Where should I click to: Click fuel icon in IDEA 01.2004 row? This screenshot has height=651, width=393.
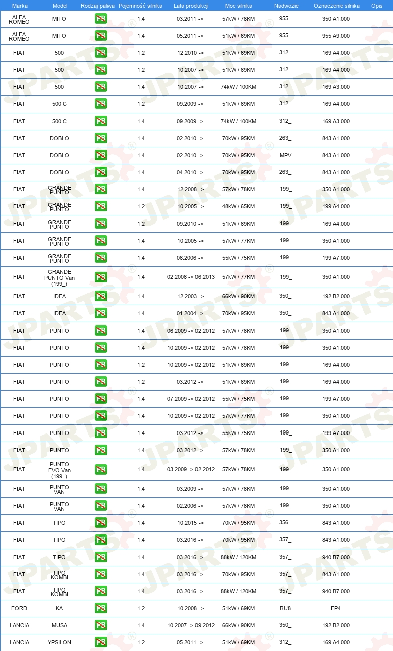(101, 313)
